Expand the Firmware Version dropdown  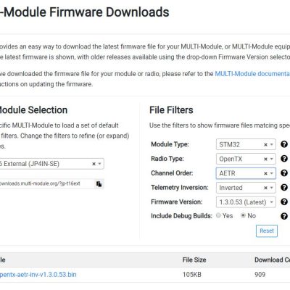point(246,202)
